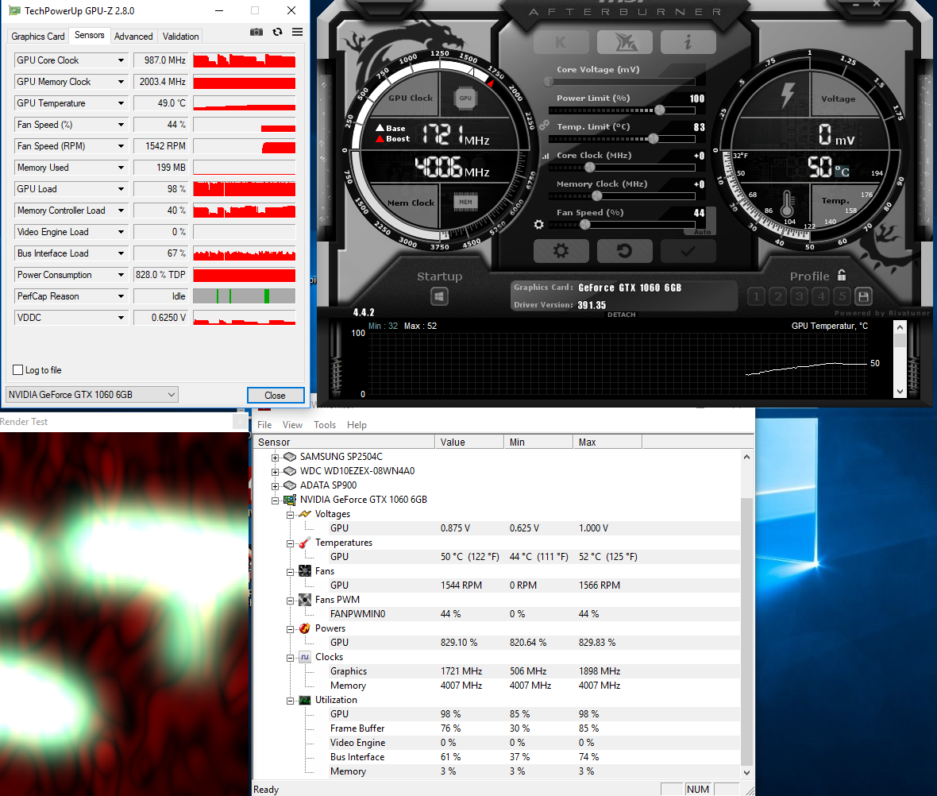Click the DETACH monitor button
937x796 pixels.
click(622, 315)
